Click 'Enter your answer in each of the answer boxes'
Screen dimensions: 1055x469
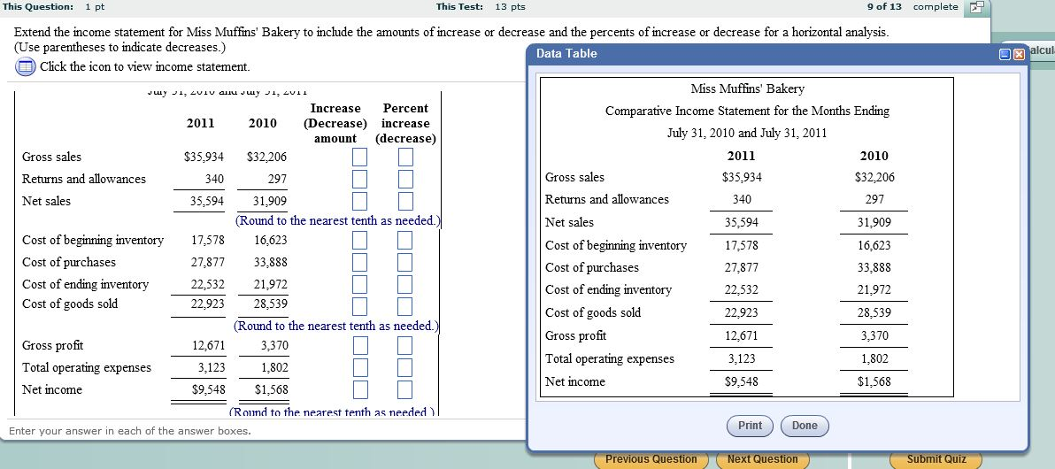[130, 431]
